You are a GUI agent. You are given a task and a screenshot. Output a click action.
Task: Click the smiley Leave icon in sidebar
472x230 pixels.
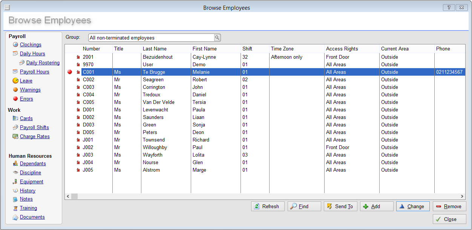15,81
